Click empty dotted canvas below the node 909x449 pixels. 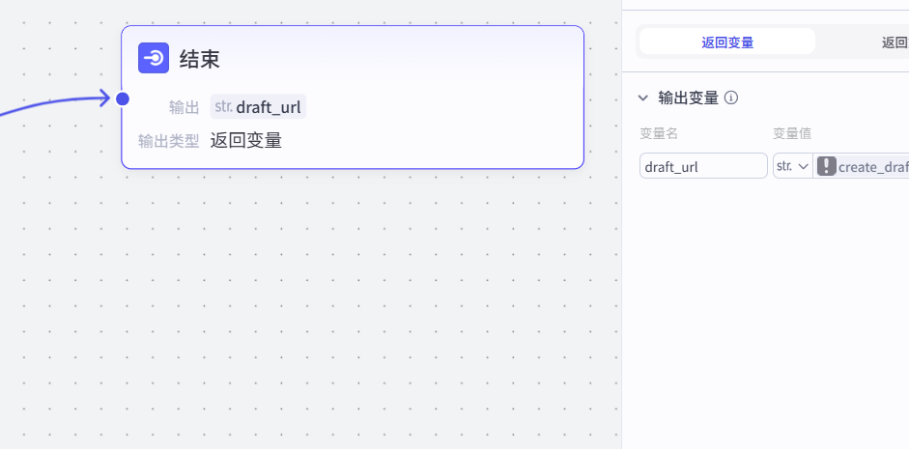pos(338,309)
